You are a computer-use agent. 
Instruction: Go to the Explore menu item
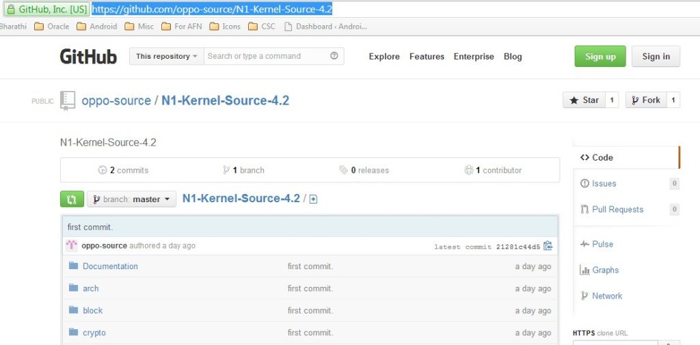384,56
